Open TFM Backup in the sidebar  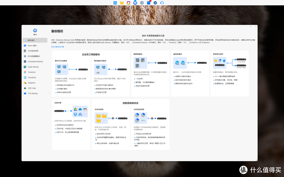[x=33, y=93]
